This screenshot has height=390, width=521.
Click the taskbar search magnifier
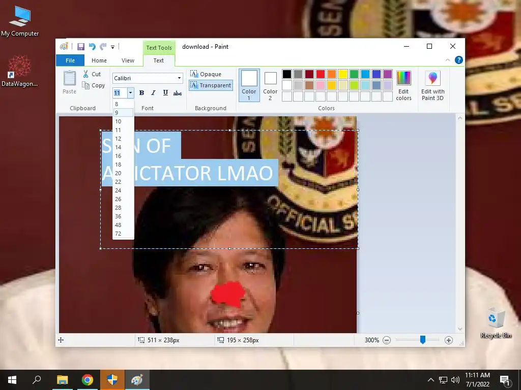pos(37,380)
